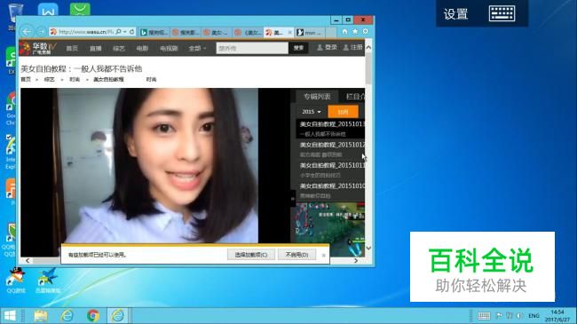Screen dimensions: 577x324
Task: Switch to the msn browser tab
Action: (310, 33)
